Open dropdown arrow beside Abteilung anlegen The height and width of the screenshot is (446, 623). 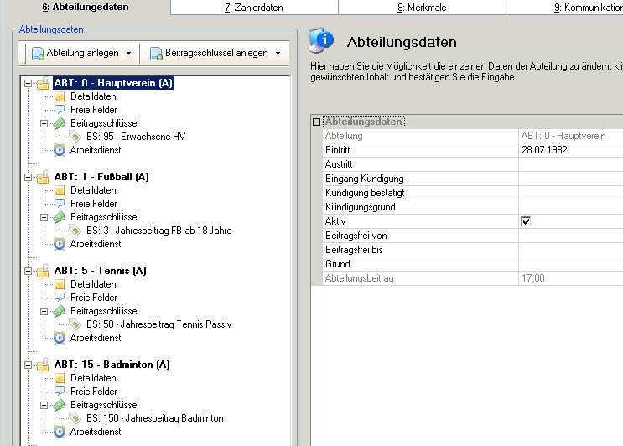click(x=128, y=54)
